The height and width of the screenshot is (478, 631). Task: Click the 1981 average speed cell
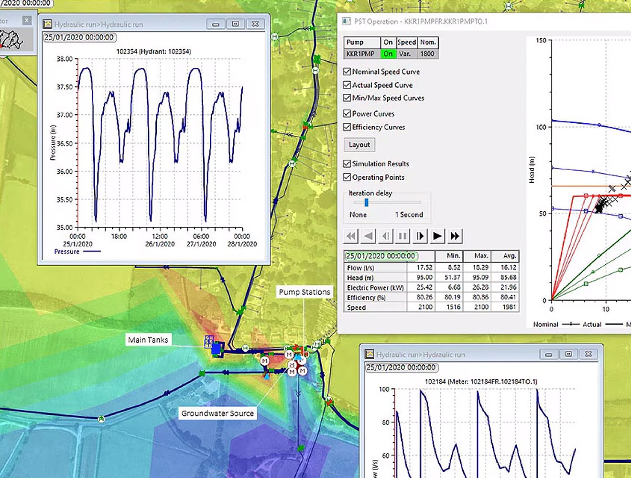point(505,307)
